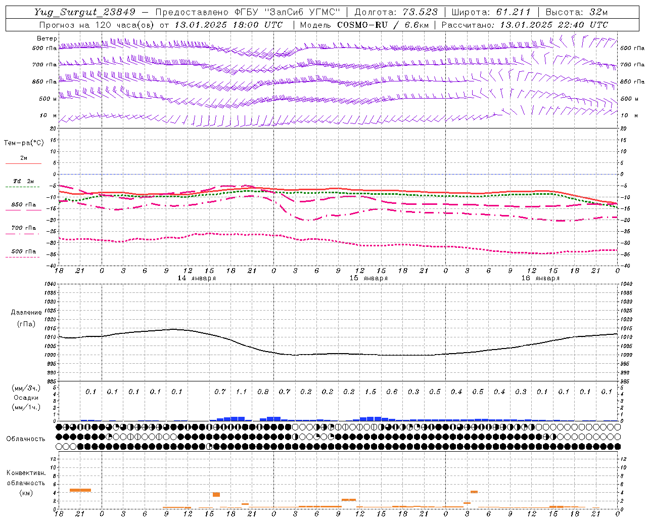Select the calculation time 13.01.2025 22:40 UTC

tap(554, 25)
